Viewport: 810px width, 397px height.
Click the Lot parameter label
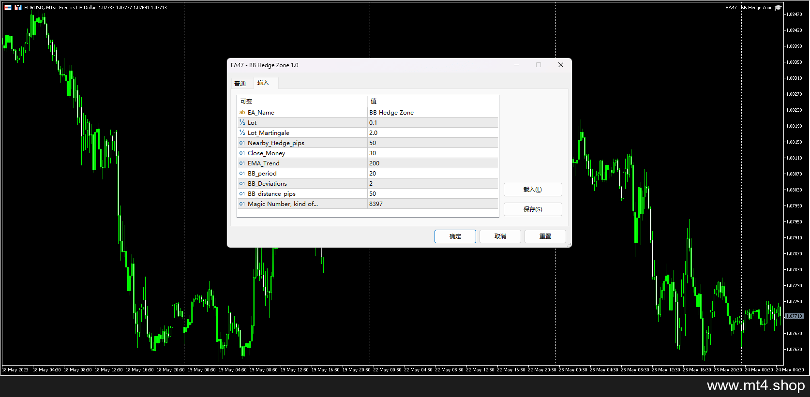tap(252, 123)
